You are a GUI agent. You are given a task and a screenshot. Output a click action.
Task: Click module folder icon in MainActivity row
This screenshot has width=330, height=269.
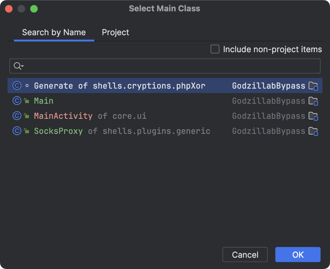pyautogui.click(x=313, y=116)
